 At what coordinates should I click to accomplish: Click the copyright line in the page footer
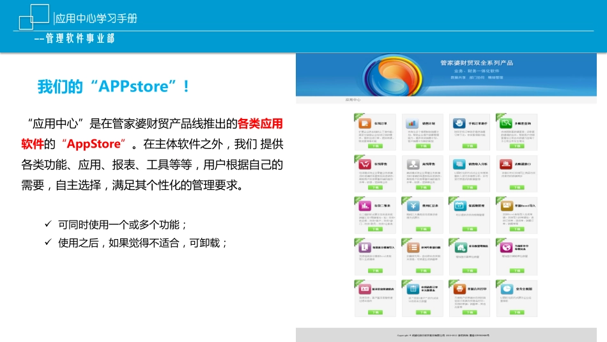pos(443,336)
